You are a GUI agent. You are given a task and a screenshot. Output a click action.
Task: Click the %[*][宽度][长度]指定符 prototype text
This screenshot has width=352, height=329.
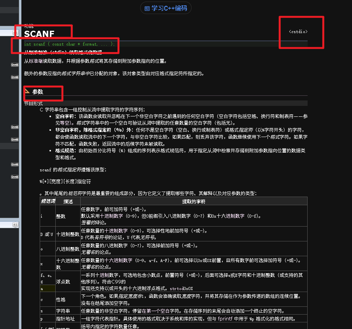pos(65,181)
